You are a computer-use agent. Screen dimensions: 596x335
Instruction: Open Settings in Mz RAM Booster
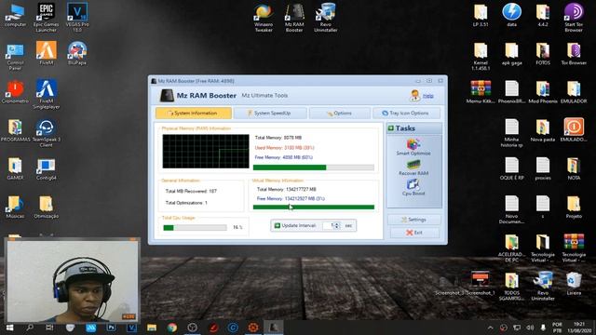coord(413,220)
